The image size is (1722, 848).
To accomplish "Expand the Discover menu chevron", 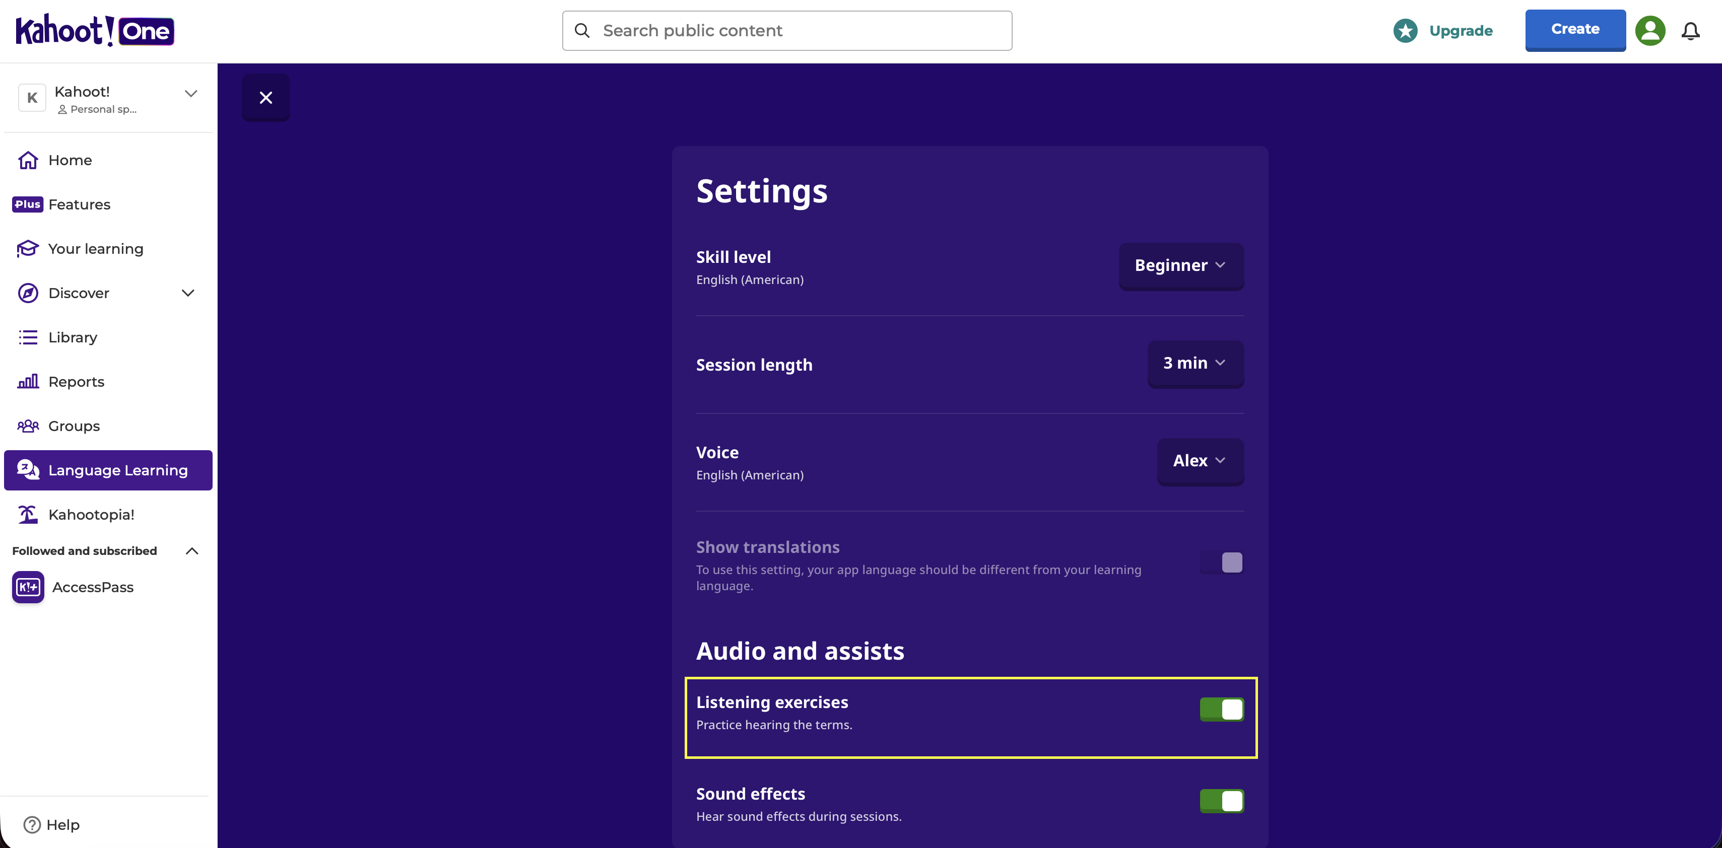I will tap(188, 293).
